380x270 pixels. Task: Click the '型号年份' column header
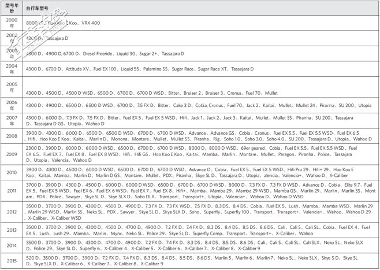tap(12, 8)
